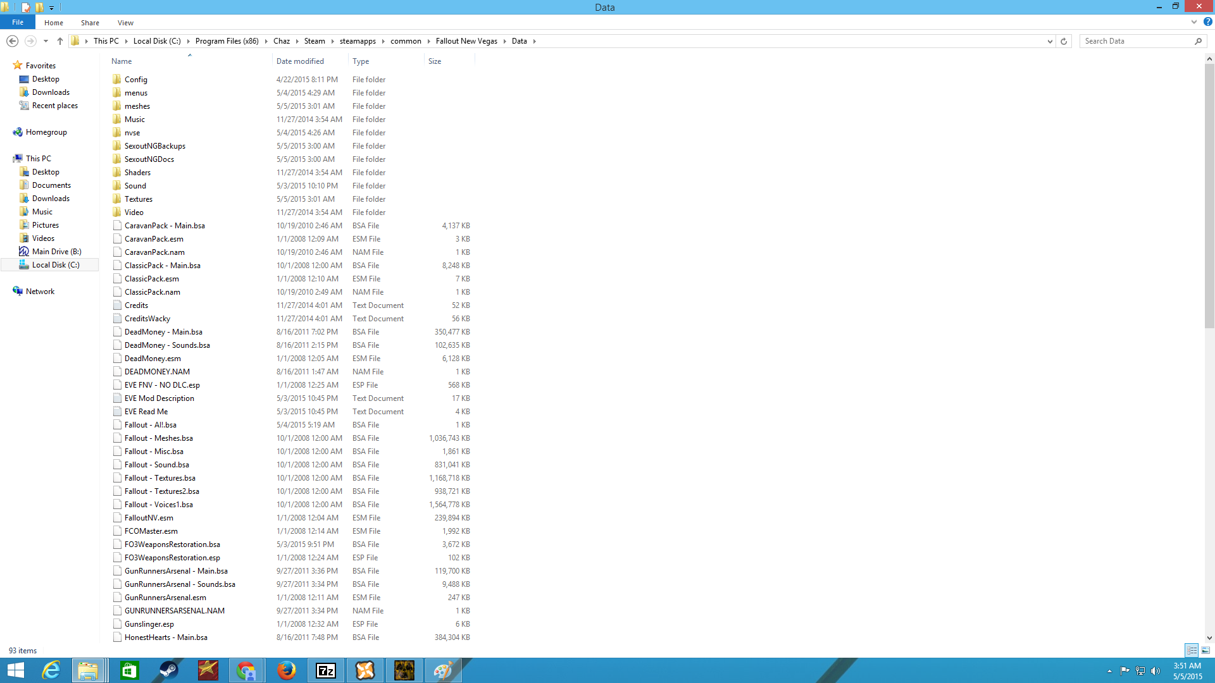
Task: Select Homegroup in the navigation pane
Action: [46, 132]
